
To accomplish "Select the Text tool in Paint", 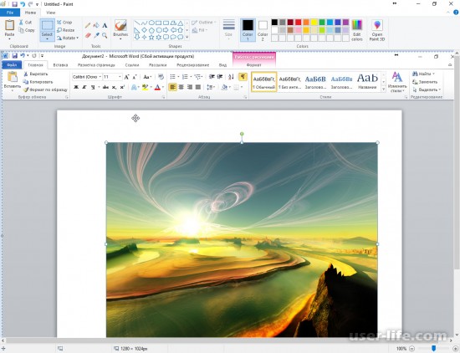I will tap(105, 26).
